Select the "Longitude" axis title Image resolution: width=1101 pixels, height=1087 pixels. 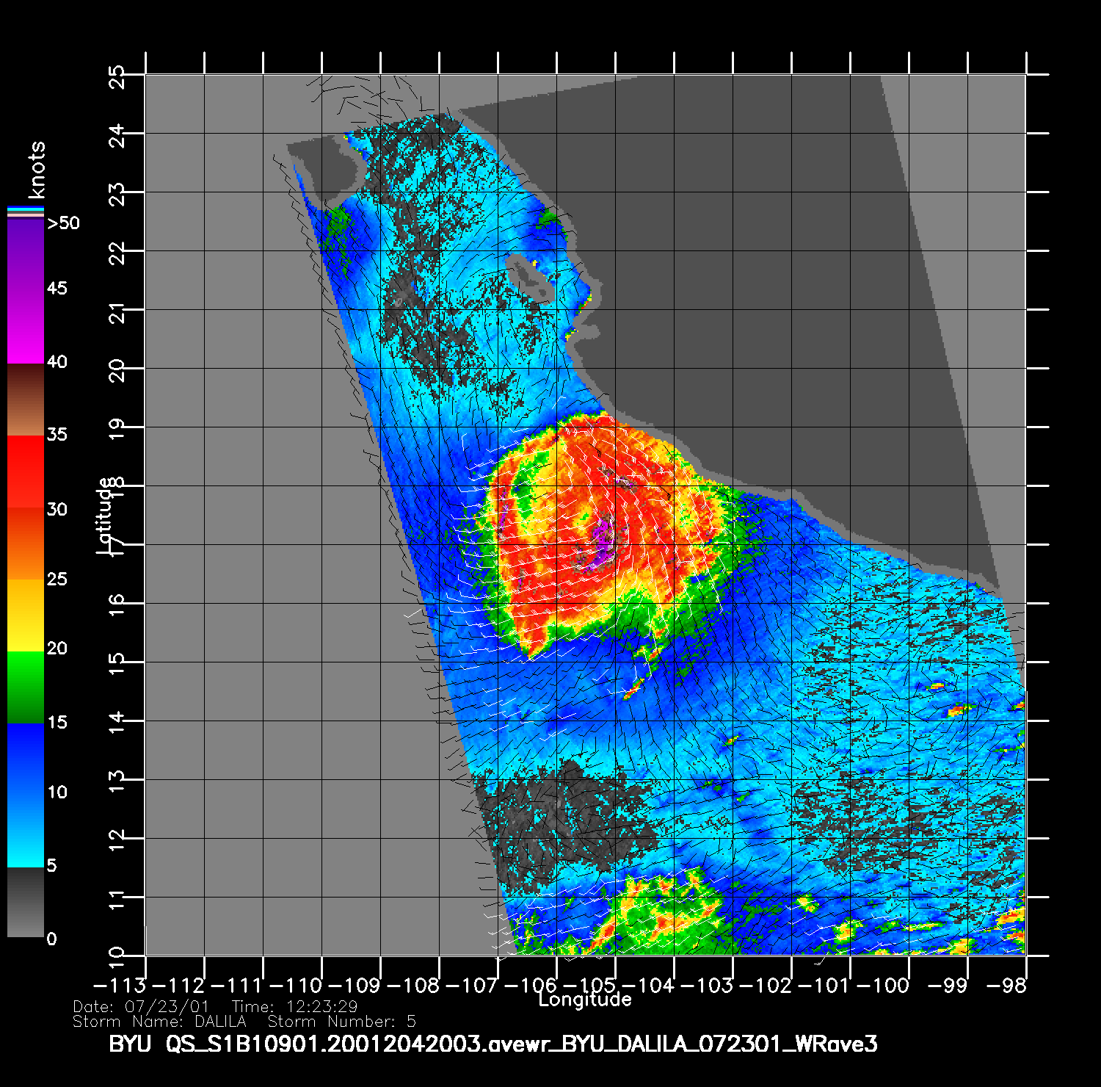coord(585,1000)
